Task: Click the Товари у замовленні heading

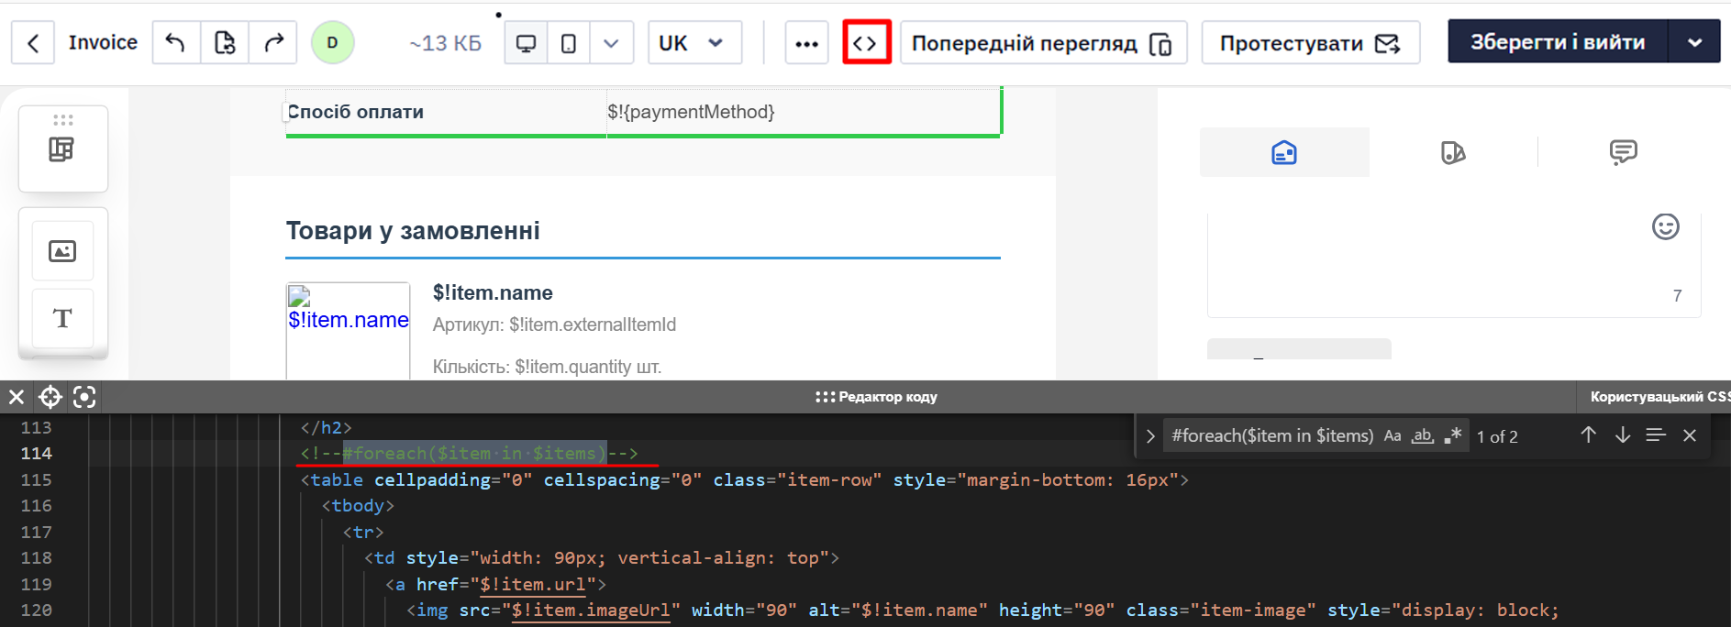Action: 413,231
